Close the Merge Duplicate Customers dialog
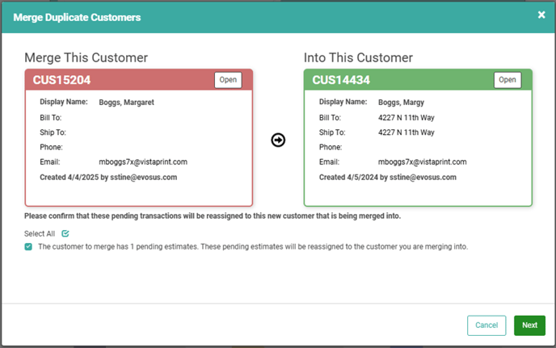Image resolution: width=556 pixels, height=348 pixels. click(x=541, y=15)
